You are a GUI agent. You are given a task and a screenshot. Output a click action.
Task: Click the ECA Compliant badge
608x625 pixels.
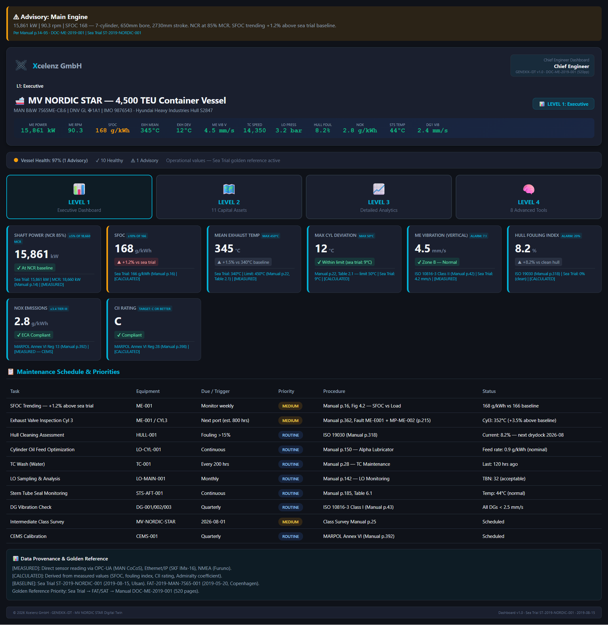click(34, 335)
